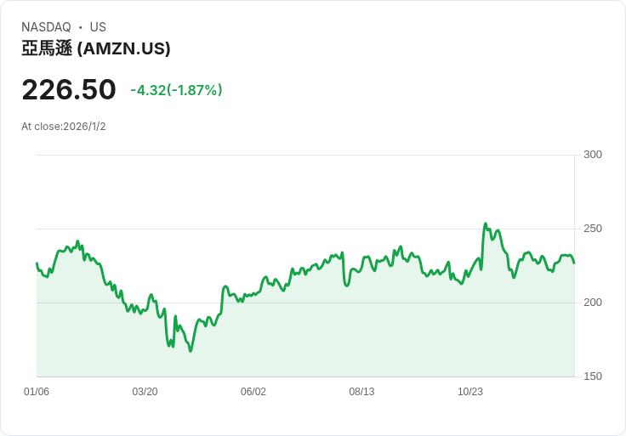Click the rightmost end of the price line
Image resolution: width=626 pixels, height=436 pixels.
tap(574, 263)
